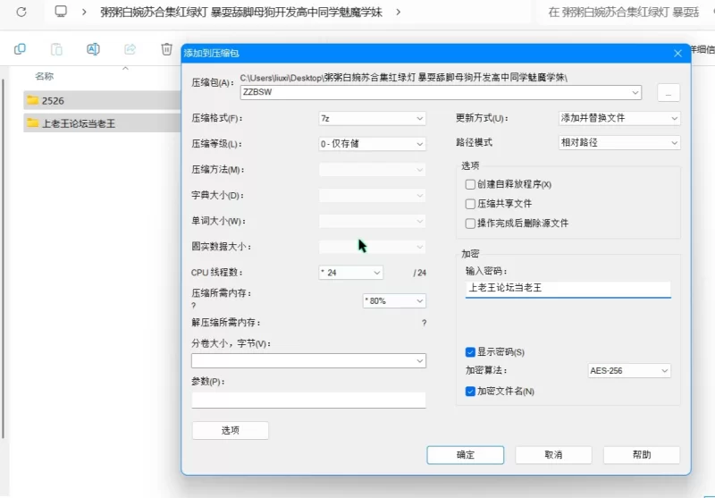Screen dimensions: 715x498
Task: Click the 名称 column header
Action: pyautogui.click(x=44, y=76)
